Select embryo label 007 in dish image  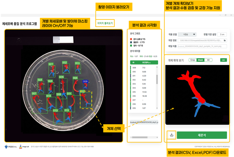point(34,94)
